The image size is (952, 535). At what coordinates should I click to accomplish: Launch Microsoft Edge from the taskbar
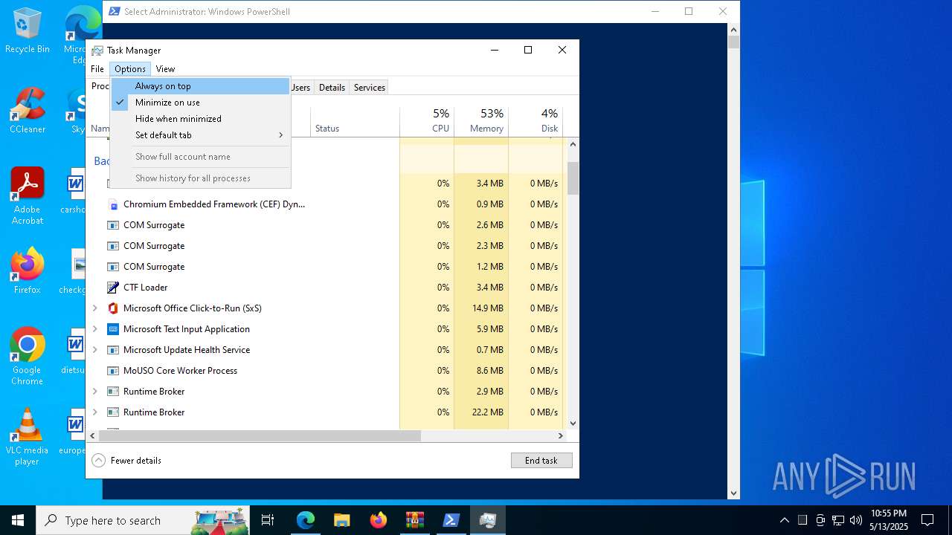[x=306, y=520]
